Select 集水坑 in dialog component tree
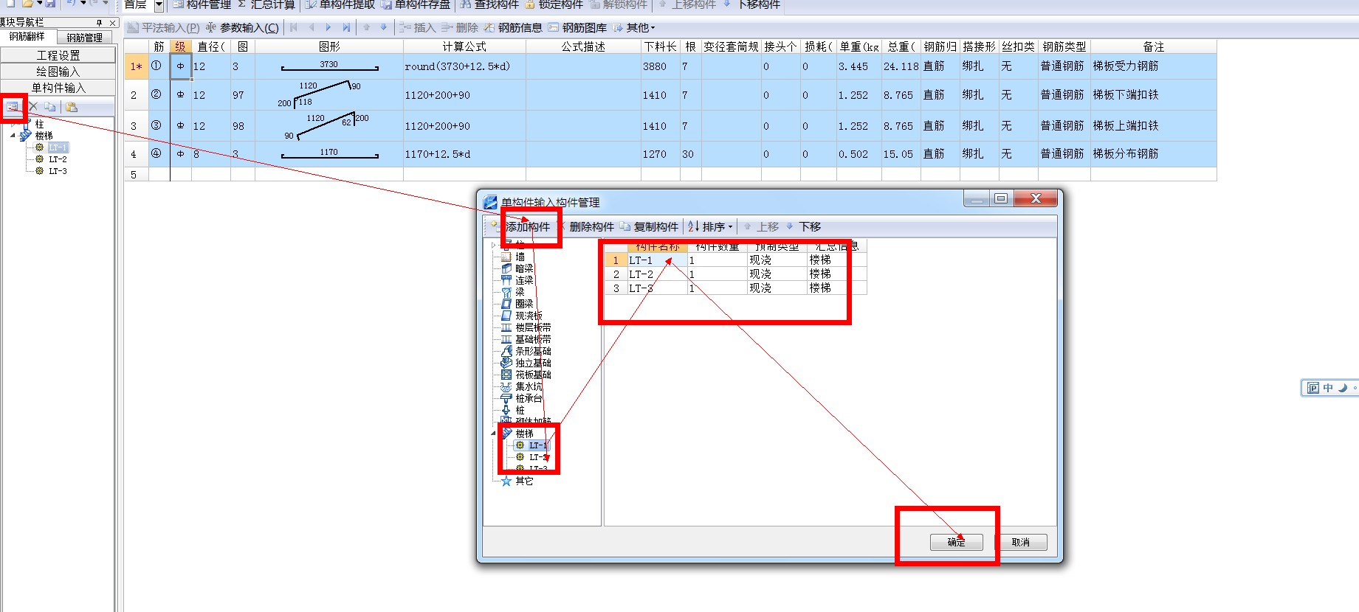The width and height of the screenshot is (1359, 612). [x=529, y=386]
